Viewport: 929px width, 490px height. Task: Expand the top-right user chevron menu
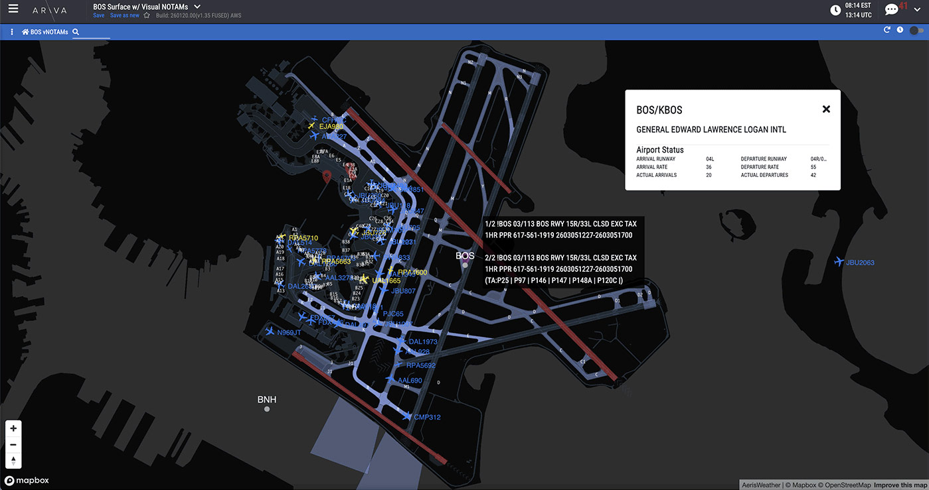(916, 9)
